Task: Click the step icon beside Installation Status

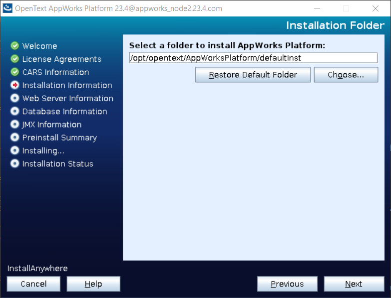Action: coord(14,163)
